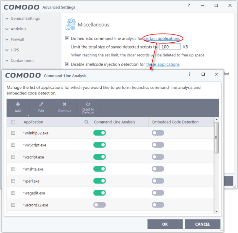Toggle Command-Line Analysis for cscript.exe
Screen dimensions: 238x233
100,157
